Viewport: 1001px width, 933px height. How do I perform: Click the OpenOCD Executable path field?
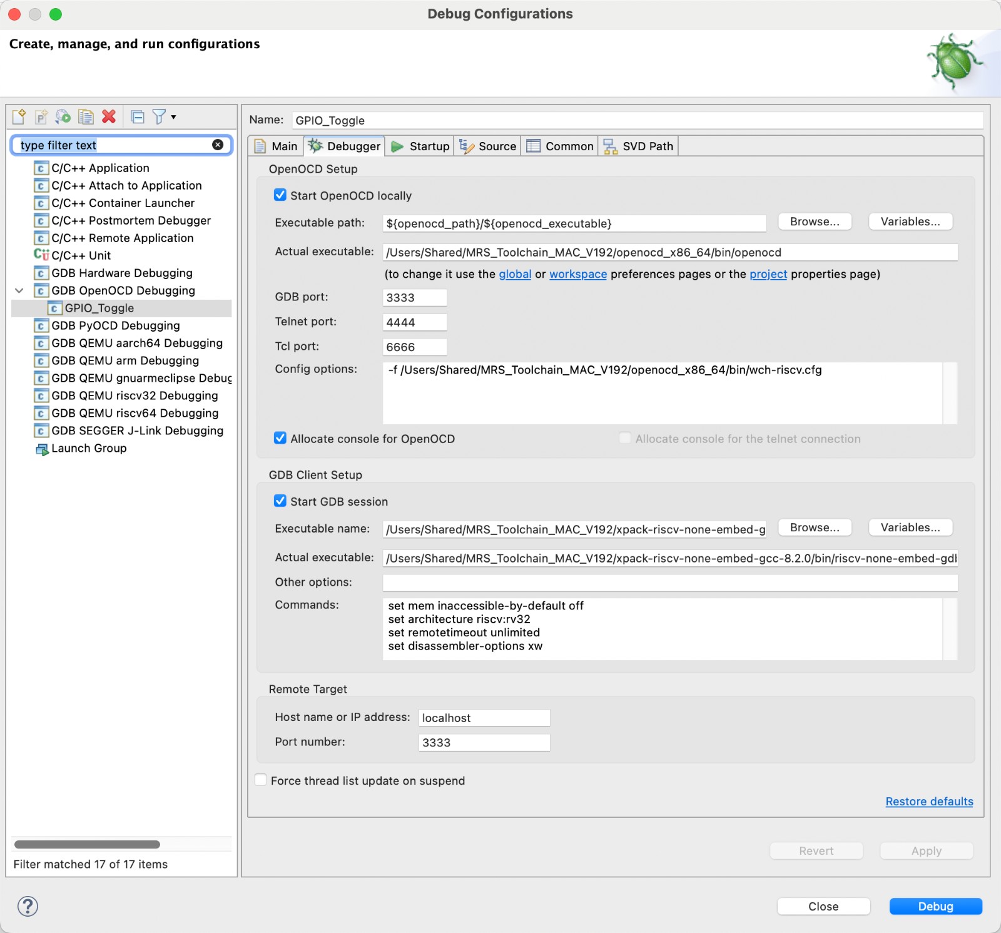click(x=574, y=223)
